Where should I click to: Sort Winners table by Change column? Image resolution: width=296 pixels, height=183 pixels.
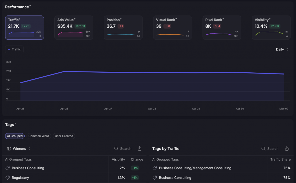point(137,159)
